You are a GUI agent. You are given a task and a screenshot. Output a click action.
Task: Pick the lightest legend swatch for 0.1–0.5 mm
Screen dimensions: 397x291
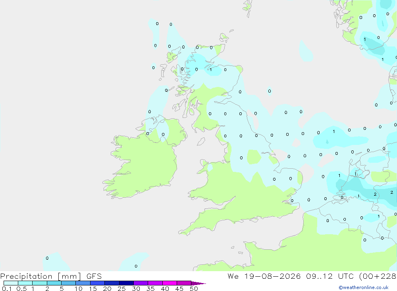(x=11, y=283)
